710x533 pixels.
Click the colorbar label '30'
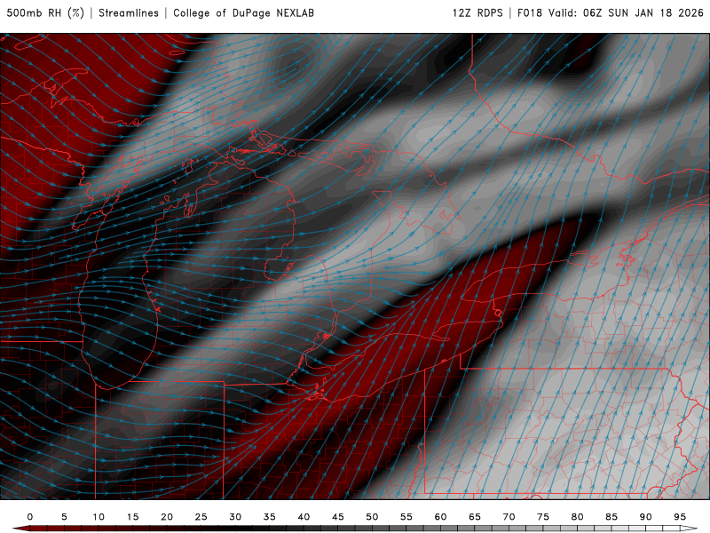click(235, 517)
